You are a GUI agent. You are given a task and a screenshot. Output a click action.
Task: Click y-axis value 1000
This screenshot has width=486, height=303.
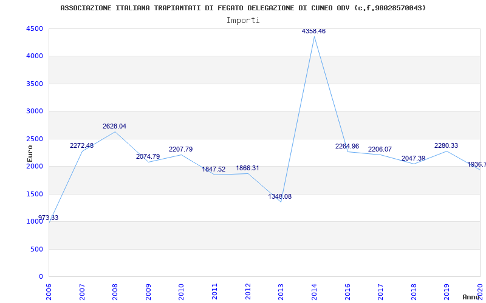pos(35,222)
